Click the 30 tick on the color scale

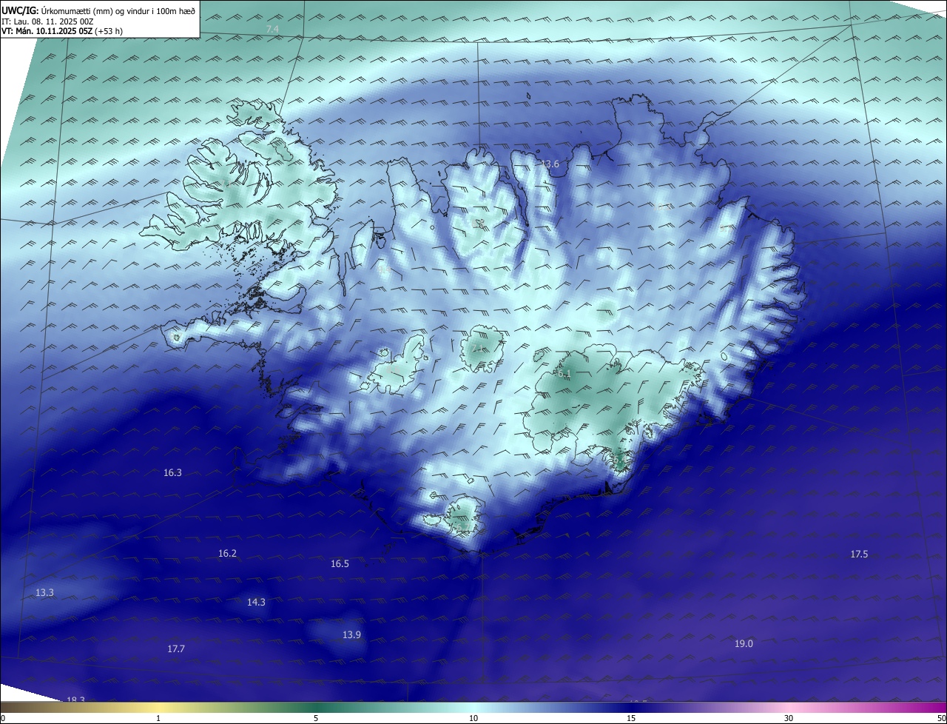click(x=789, y=718)
